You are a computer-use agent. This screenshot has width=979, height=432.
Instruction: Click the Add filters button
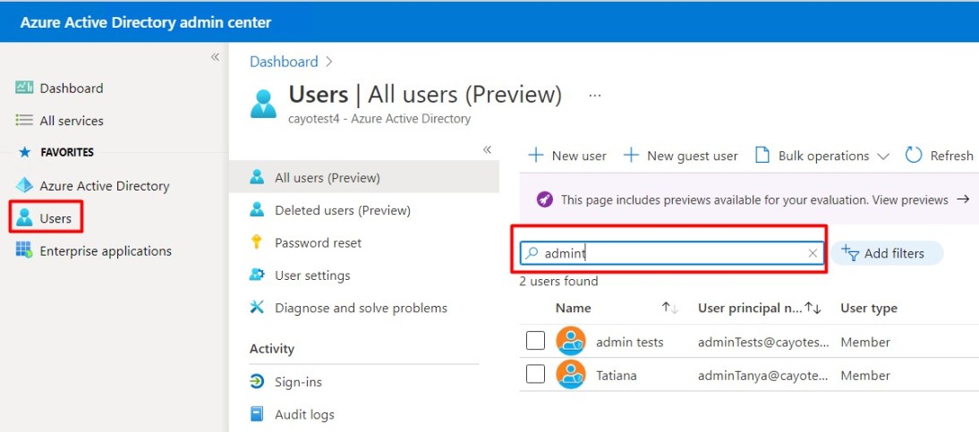[887, 253]
